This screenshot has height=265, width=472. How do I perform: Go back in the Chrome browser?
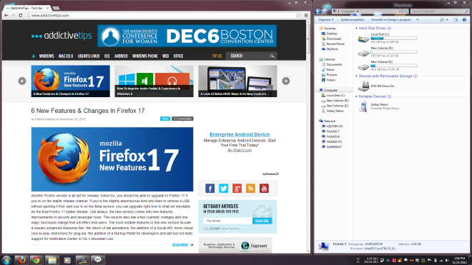[x=6, y=15]
